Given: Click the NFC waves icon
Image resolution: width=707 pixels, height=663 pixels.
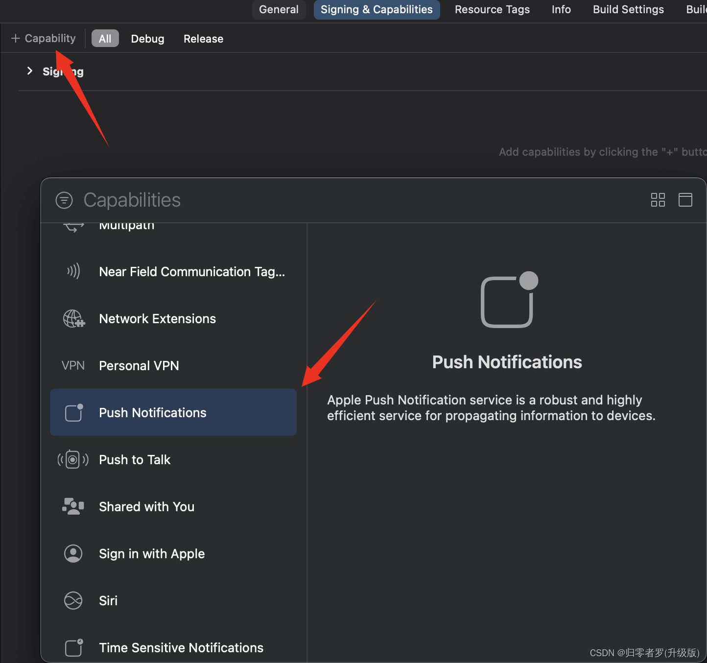Looking at the screenshot, I should [x=73, y=271].
